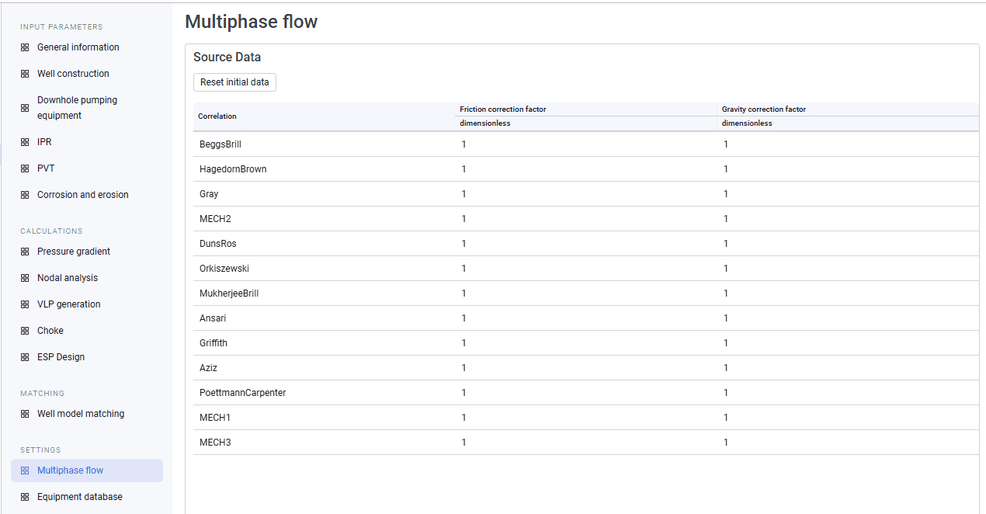Select the BeggsBrill correlation row
Screen dimensions: 986x514
coord(586,144)
